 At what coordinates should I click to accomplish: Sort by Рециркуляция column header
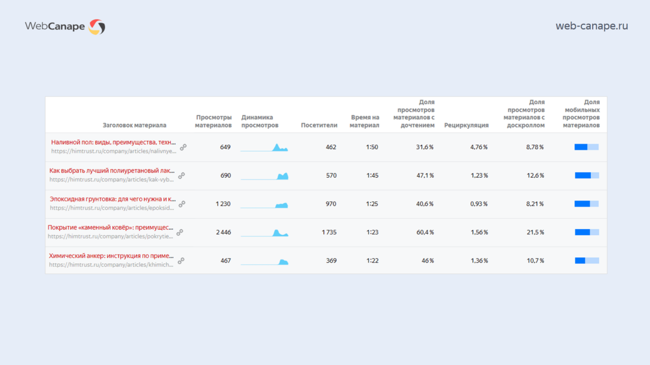[x=466, y=125]
